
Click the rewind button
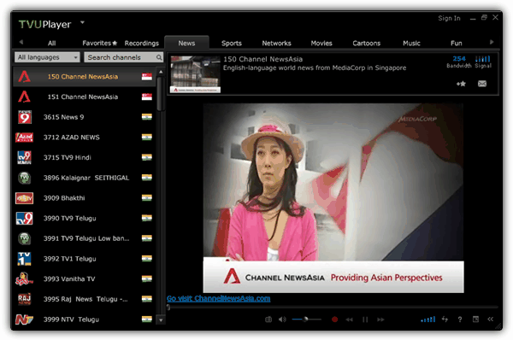[x=350, y=319]
